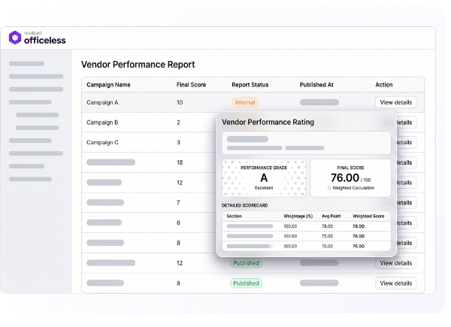Click the Final Score 76.00 card
The width and height of the screenshot is (451, 327).
point(350,178)
